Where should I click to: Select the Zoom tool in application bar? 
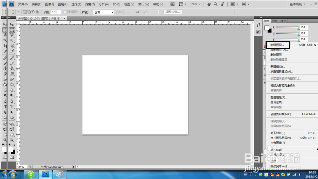coord(216,4)
